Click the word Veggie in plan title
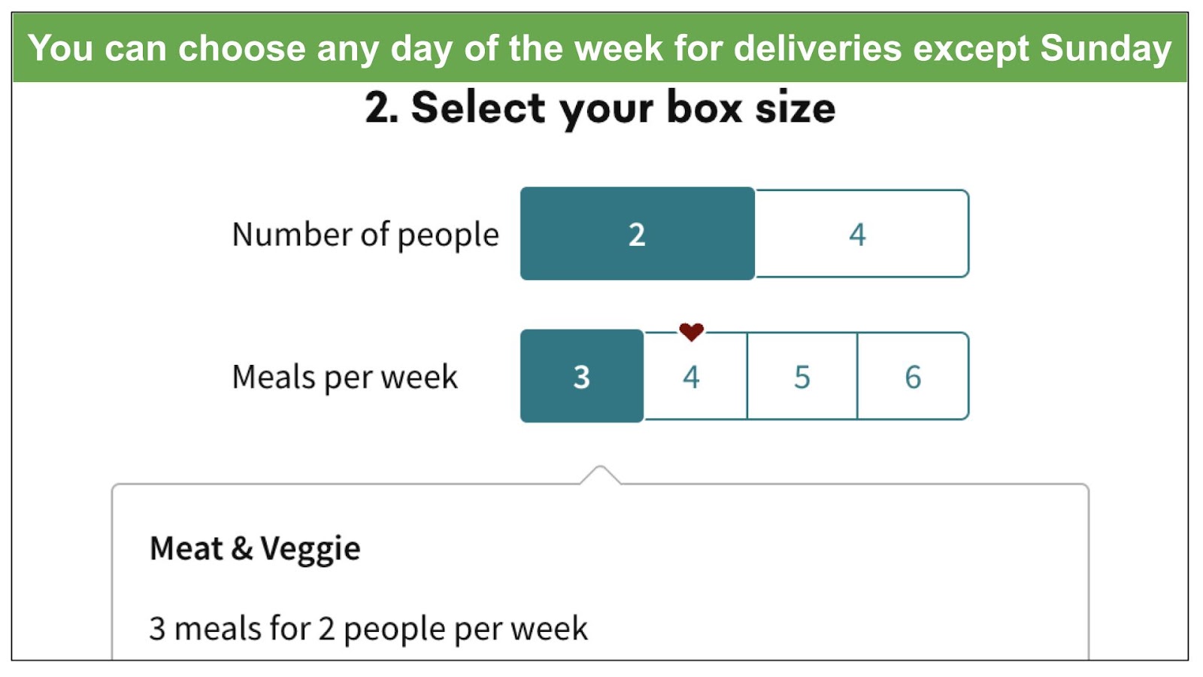The image size is (1203, 677). 311,549
